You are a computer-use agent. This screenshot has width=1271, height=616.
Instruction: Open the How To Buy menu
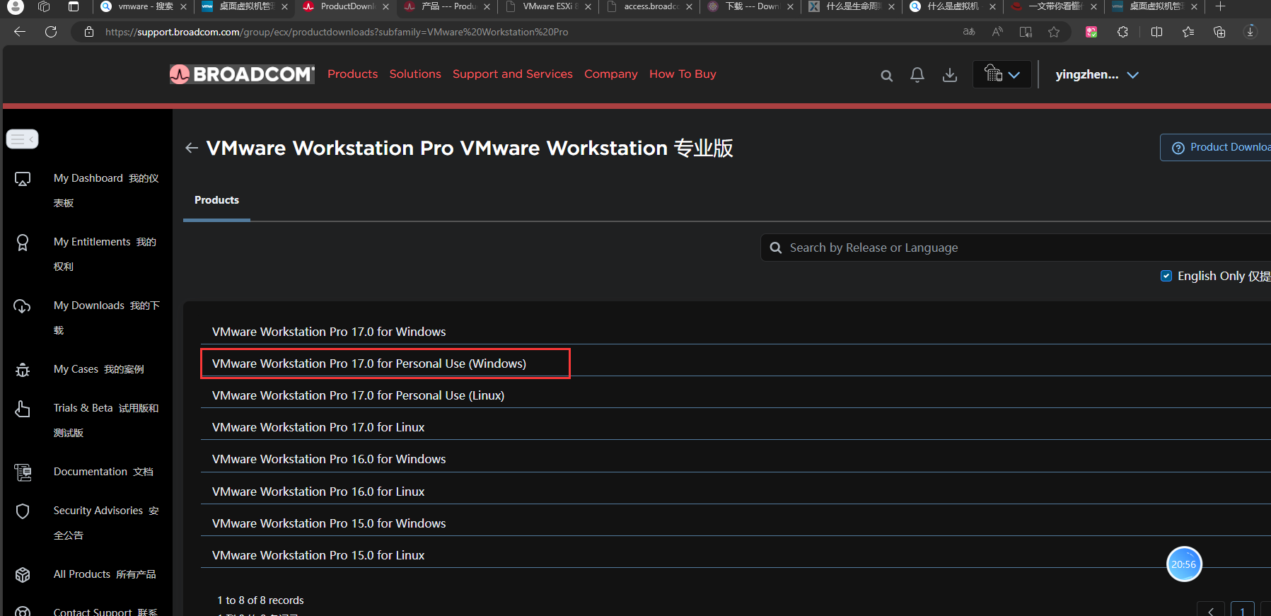683,74
